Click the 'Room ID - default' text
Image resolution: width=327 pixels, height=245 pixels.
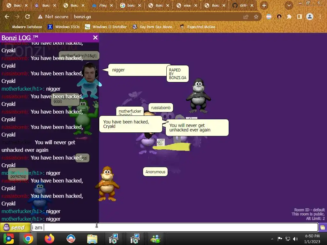tap(309, 210)
